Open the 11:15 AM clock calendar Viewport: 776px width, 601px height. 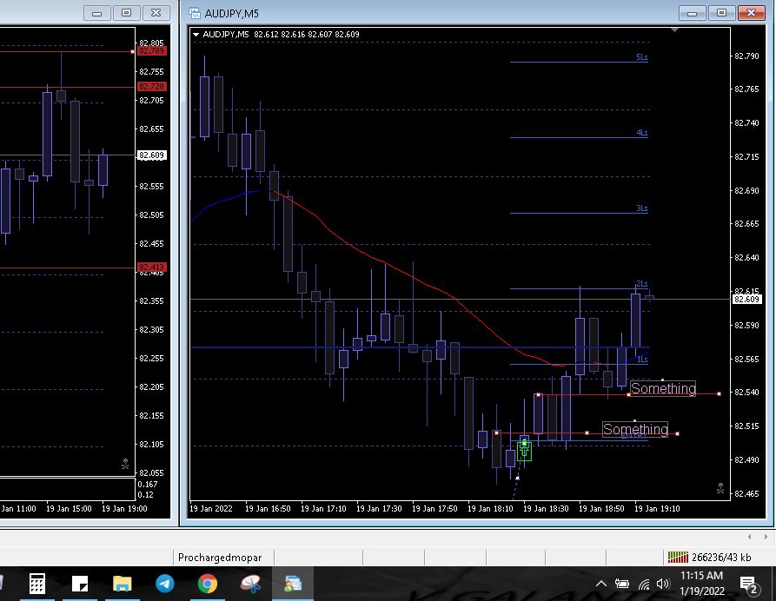pyautogui.click(x=702, y=583)
